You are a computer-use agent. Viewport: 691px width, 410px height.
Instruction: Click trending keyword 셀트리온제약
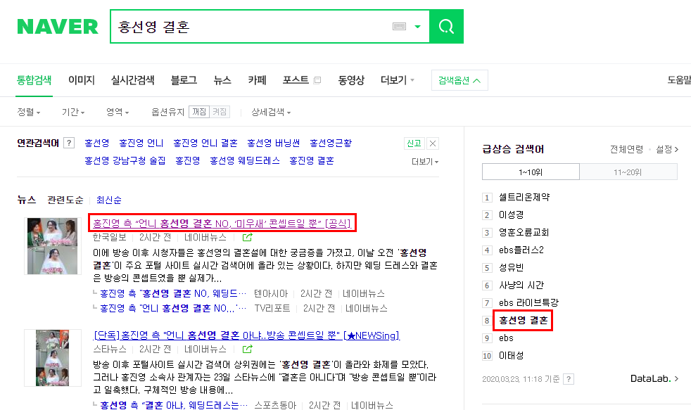tap(524, 198)
